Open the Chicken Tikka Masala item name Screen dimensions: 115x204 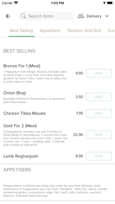[24, 113]
